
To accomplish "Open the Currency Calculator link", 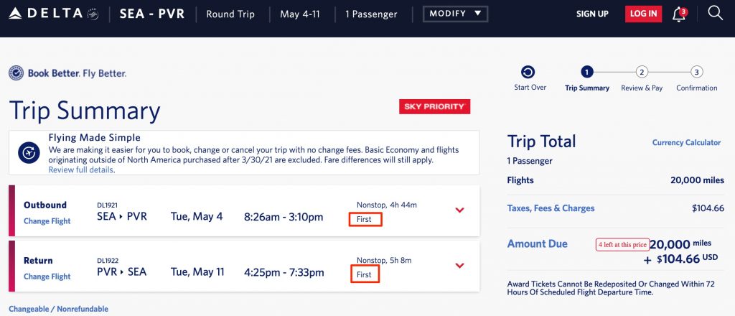I will pyautogui.click(x=686, y=143).
